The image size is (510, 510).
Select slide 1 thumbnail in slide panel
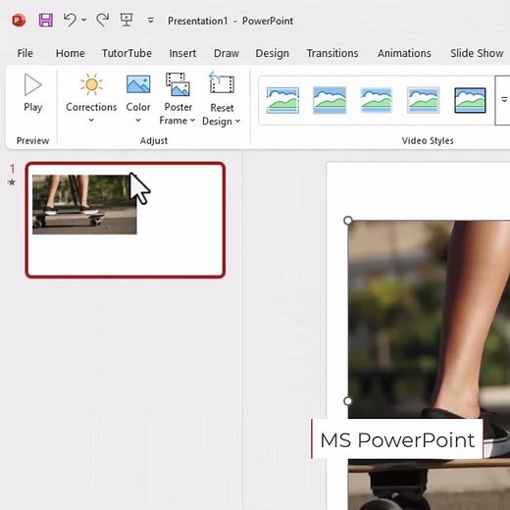tap(126, 220)
